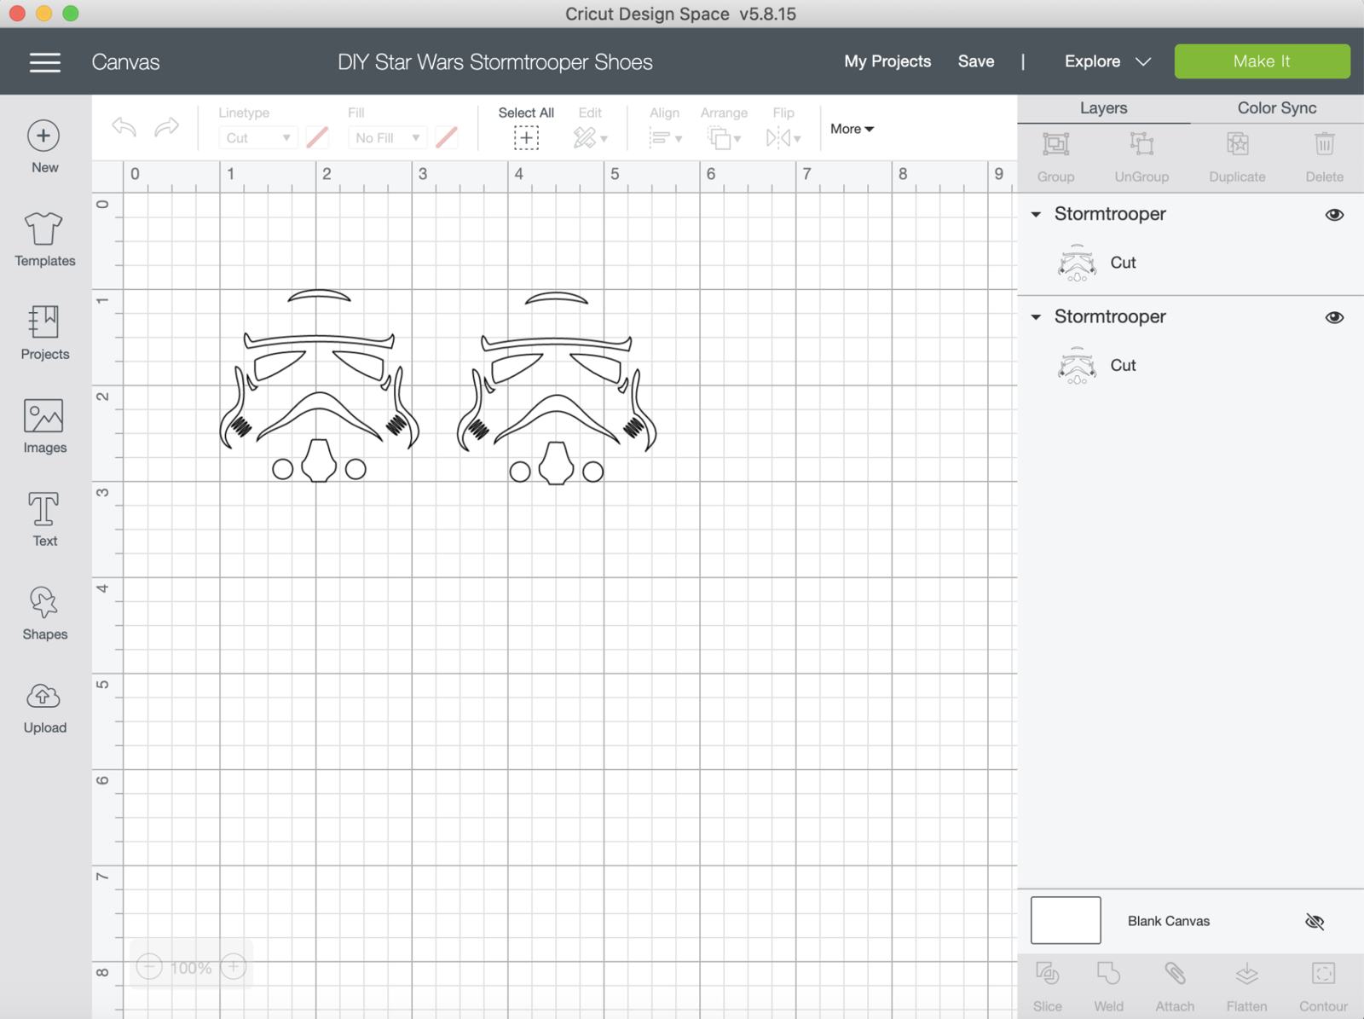
Task: Click the Undo arrow
Action: click(x=124, y=128)
